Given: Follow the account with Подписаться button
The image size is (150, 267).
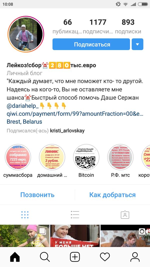Looking at the screenshot, I should pyautogui.click(x=91, y=44).
